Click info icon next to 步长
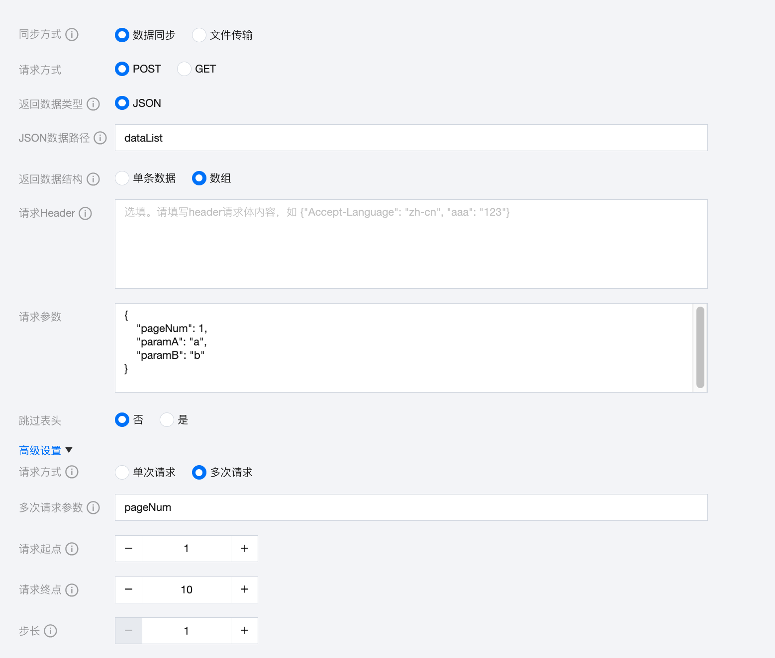This screenshot has height=658, width=775. 51,631
